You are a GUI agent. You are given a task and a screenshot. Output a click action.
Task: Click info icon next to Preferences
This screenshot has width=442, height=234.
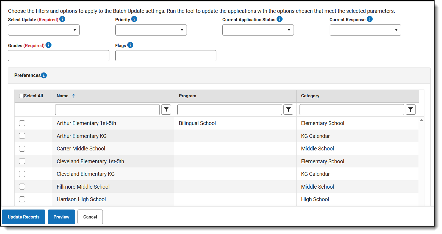point(44,76)
